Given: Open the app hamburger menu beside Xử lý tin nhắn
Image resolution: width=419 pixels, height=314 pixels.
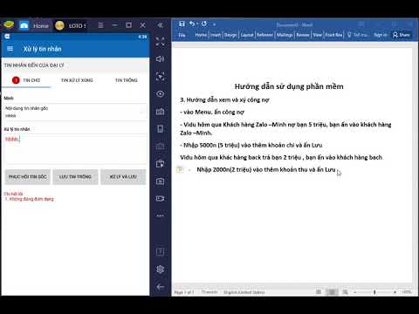Looking at the screenshot, I should click(x=10, y=49).
